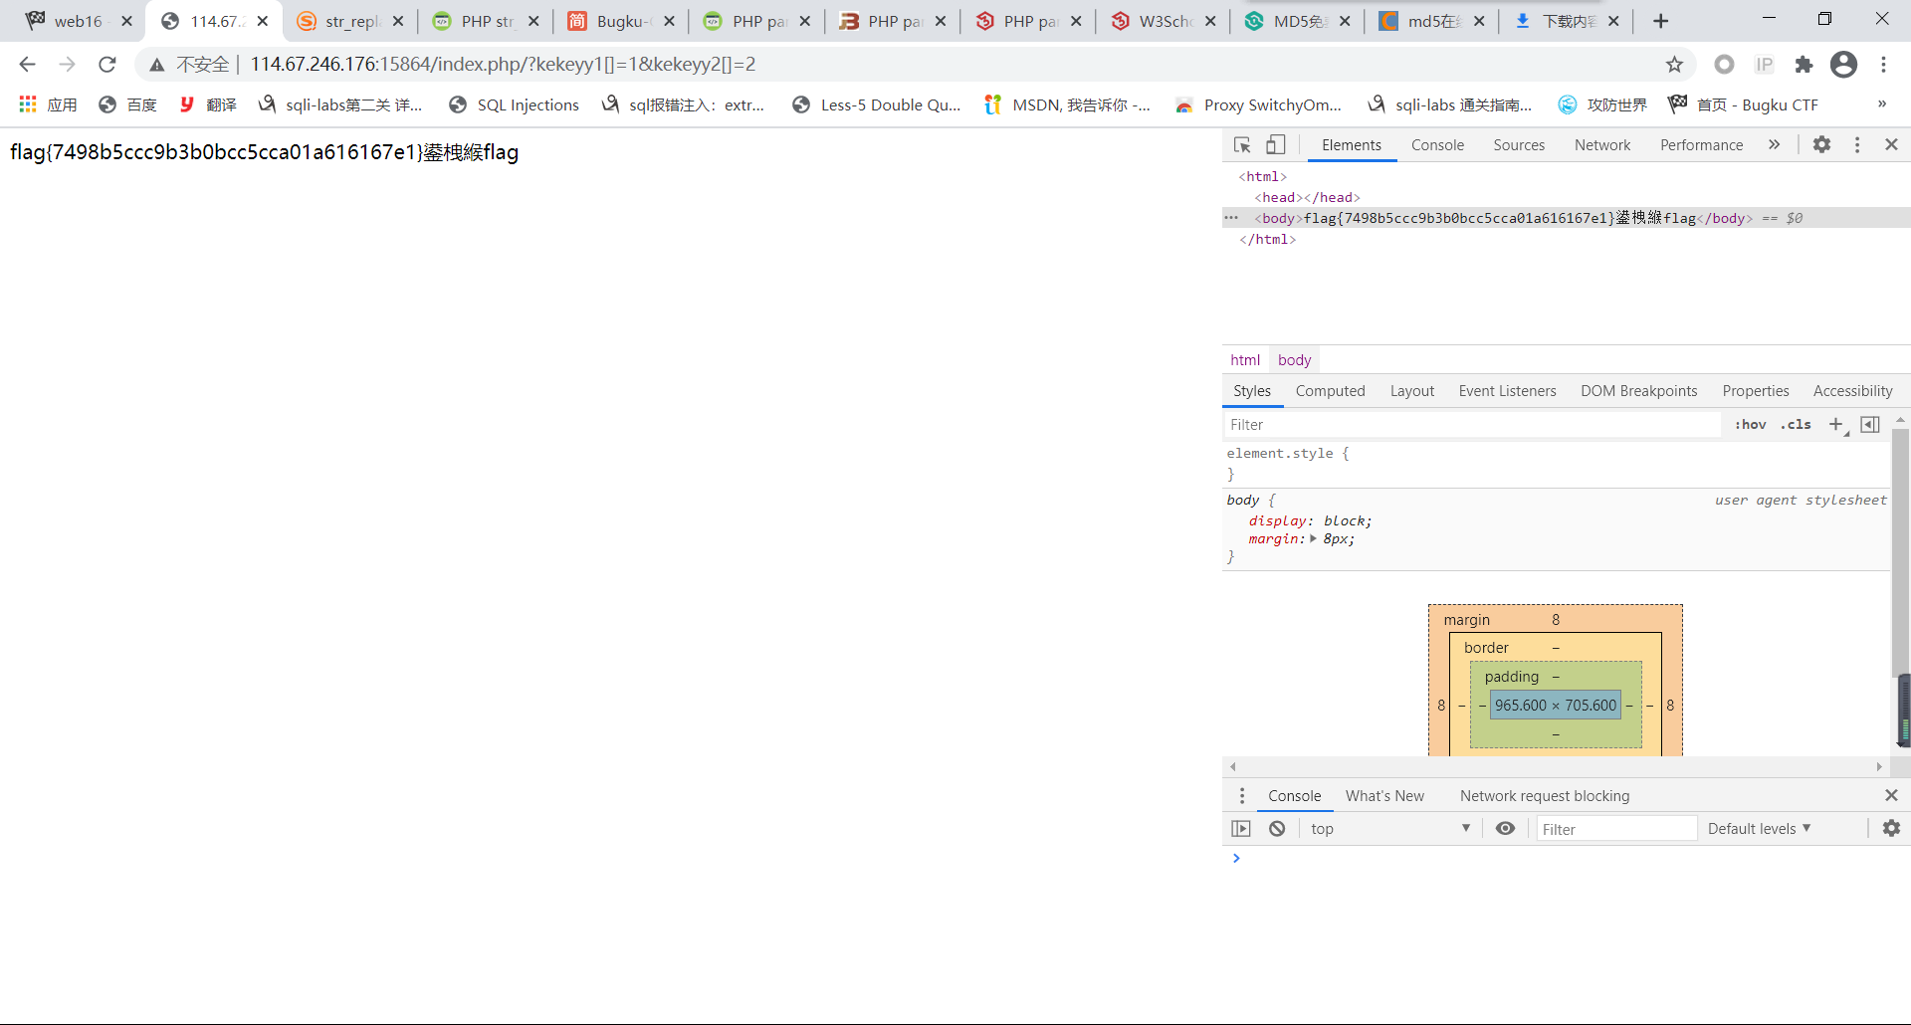Image resolution: width=1911 pixels, height=1025 pixels.
Task: Open the Default levels dropdown
Action: pyautogui.click(x=1759, y=829)
